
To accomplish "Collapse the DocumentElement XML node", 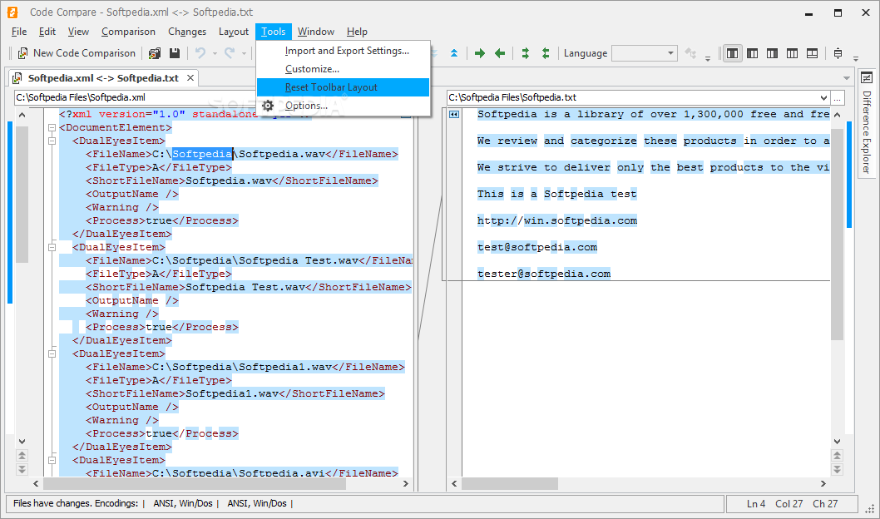I will click(x=52, y=128).
